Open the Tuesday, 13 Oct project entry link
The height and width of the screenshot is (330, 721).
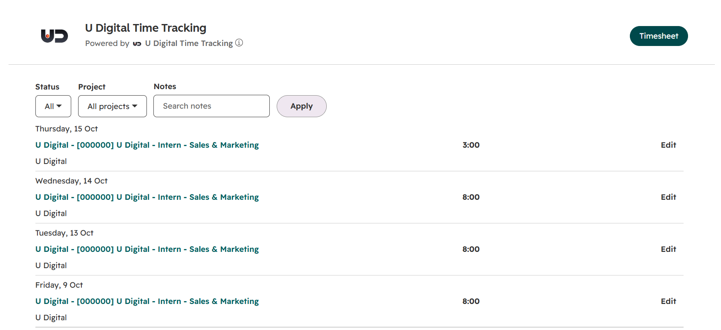point(147,249)
